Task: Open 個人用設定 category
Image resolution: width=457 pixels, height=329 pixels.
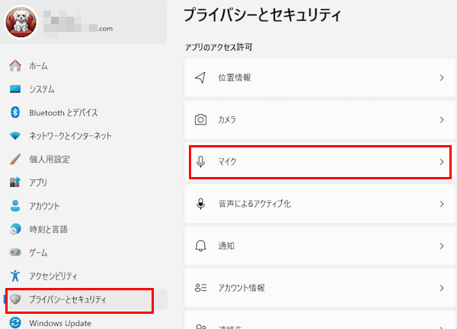Action: [84, 159]
